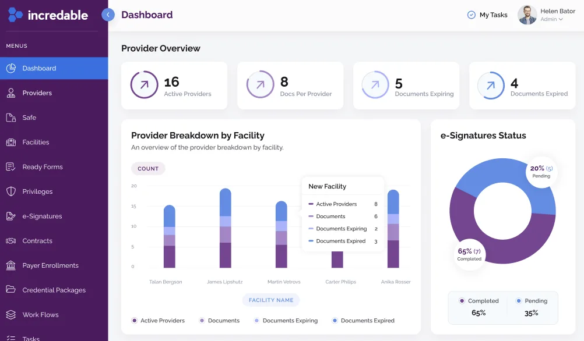Click the Ready Forms icon

click(x=11, y=166)
